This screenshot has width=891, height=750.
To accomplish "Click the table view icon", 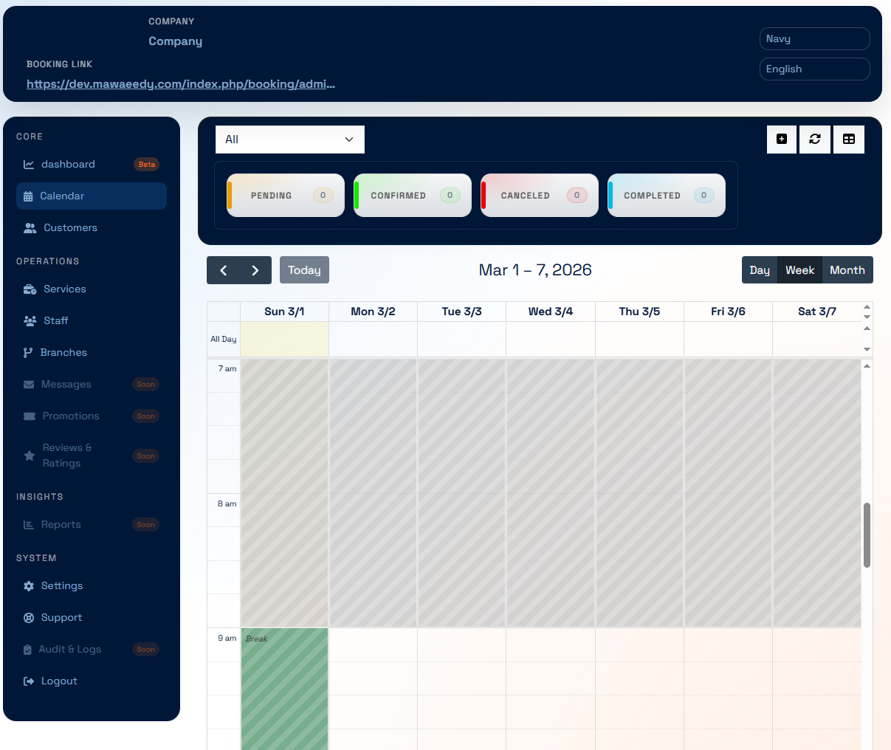I will pos(849,139).
